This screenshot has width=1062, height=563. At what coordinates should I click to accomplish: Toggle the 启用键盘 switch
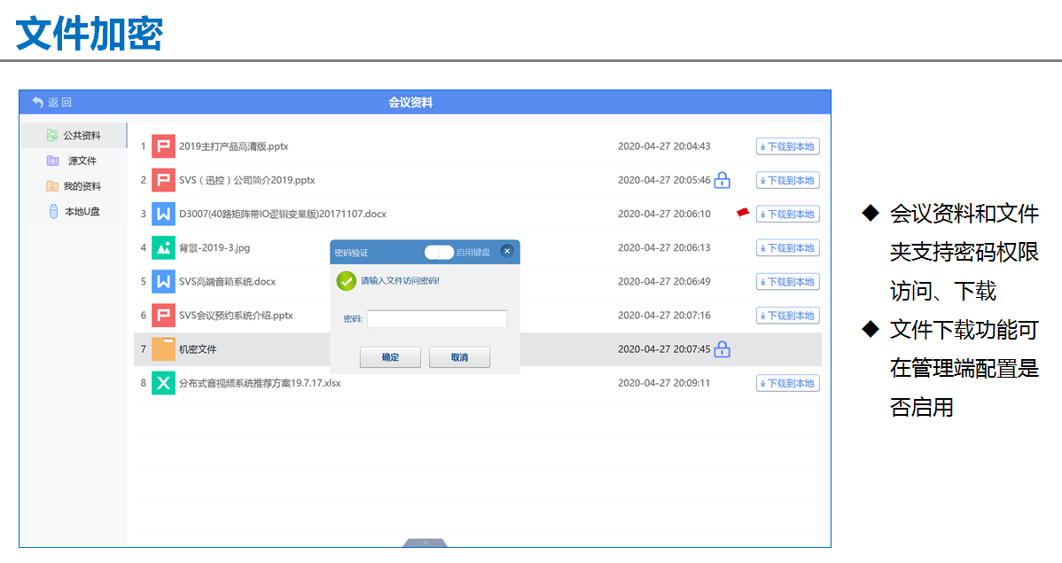click(439, 252)
